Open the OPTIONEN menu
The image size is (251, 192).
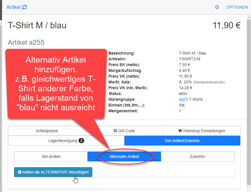click(237, 8)
